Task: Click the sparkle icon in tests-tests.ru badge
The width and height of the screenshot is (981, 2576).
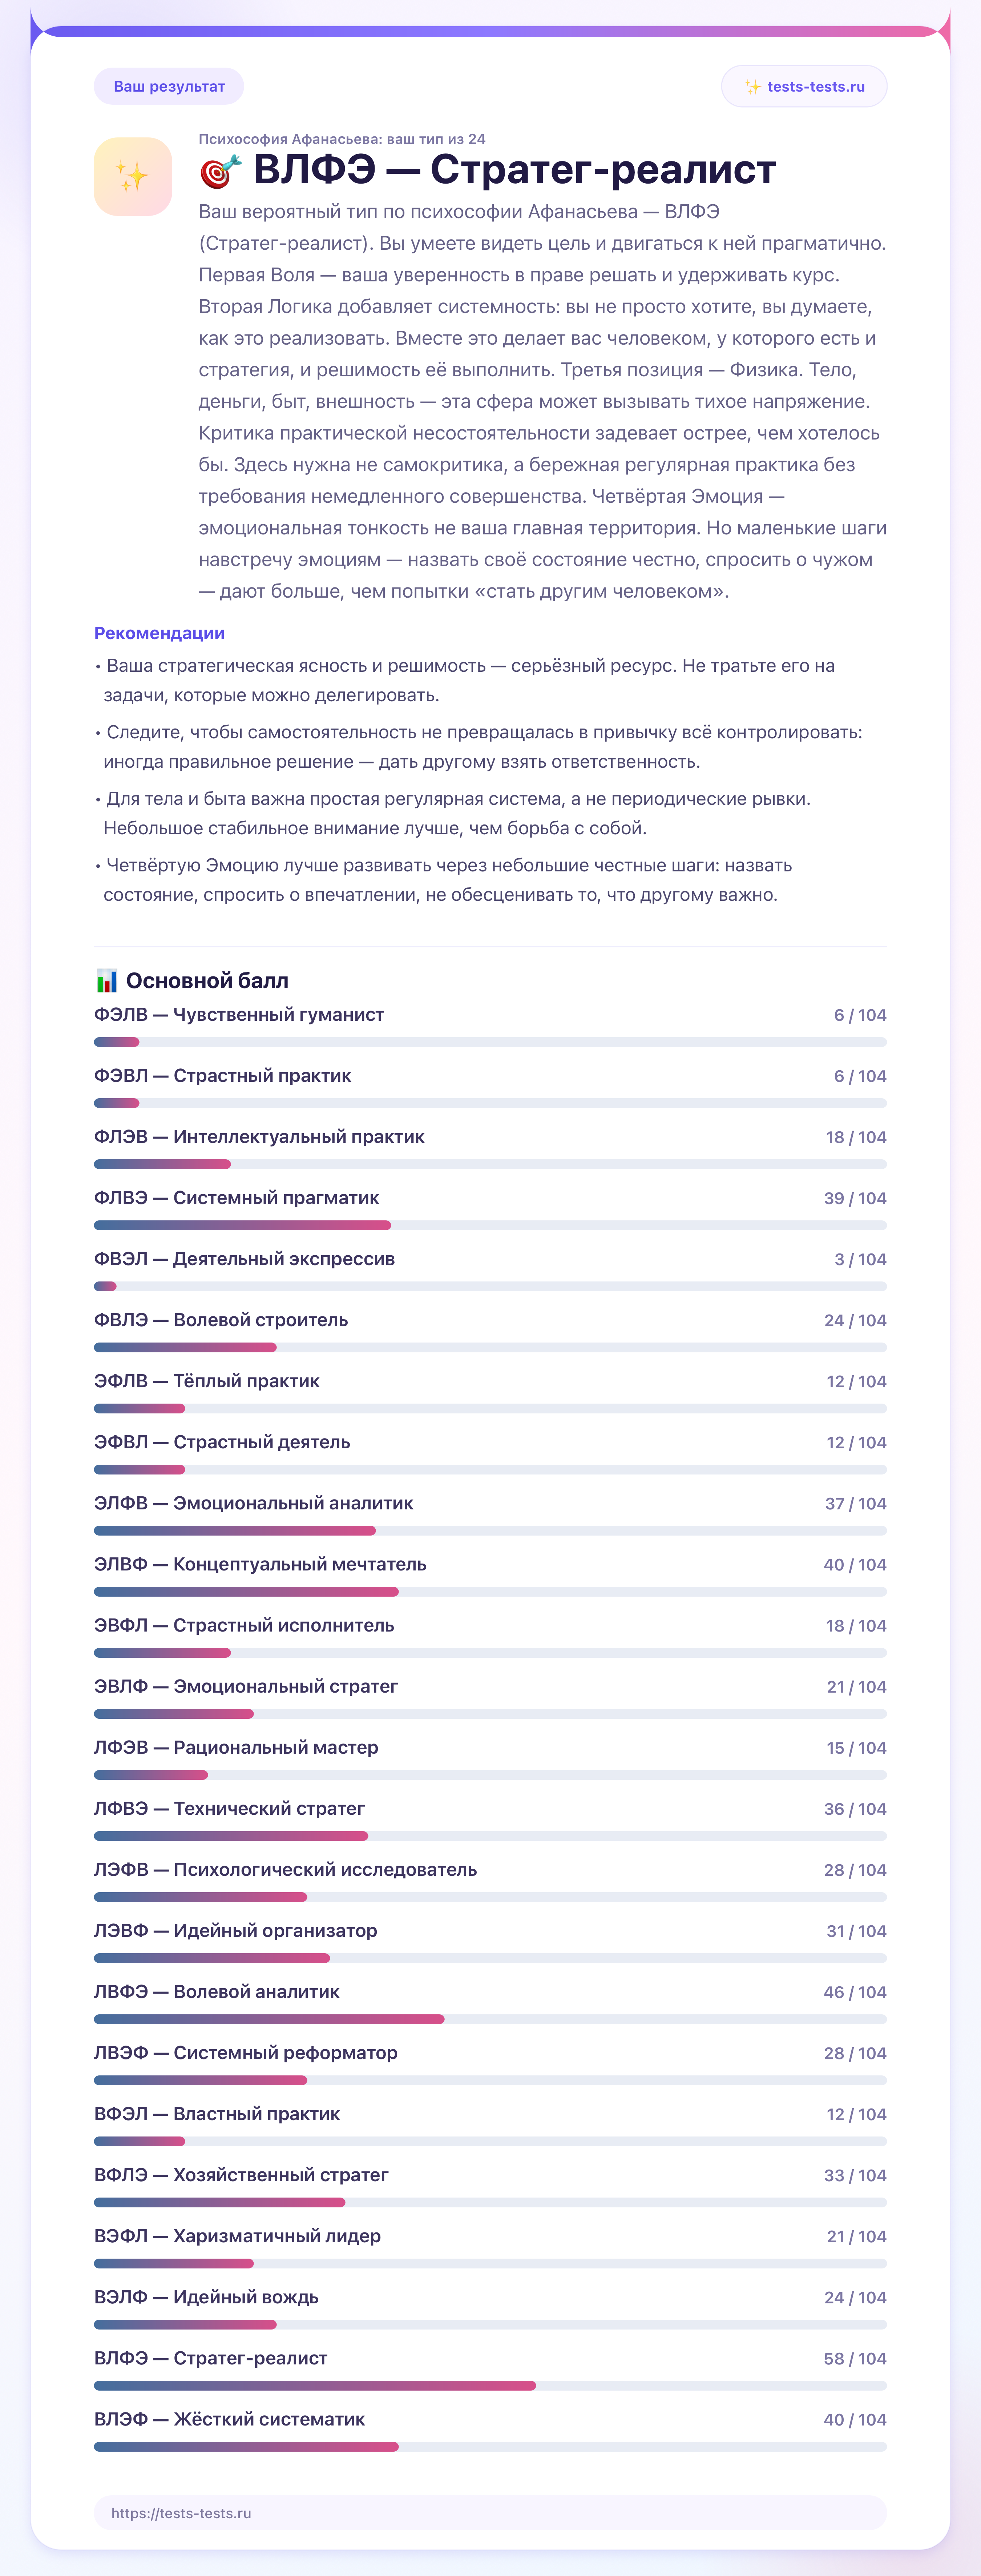Action: 752,87
